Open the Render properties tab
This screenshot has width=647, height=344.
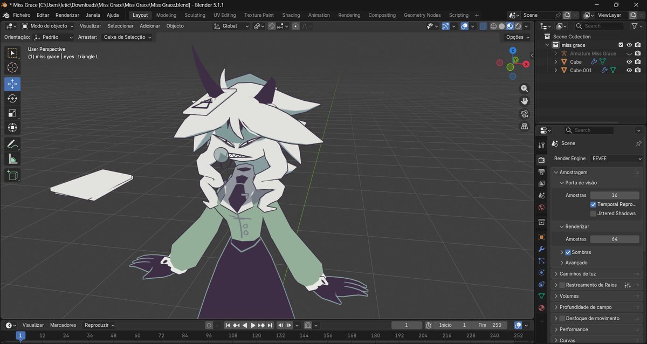[542, 160]
